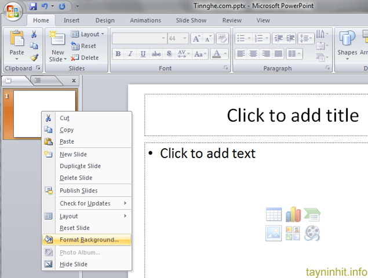Screen dimensions: 368x278
Task: Open the Layout dropdown in Slides group
Action: pos(88,34)
